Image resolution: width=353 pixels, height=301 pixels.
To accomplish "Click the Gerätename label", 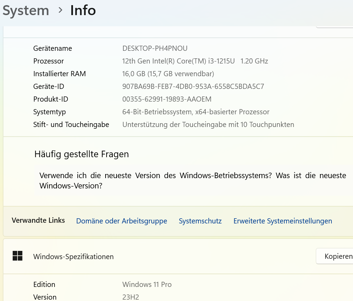I will (x=53, y=48).
